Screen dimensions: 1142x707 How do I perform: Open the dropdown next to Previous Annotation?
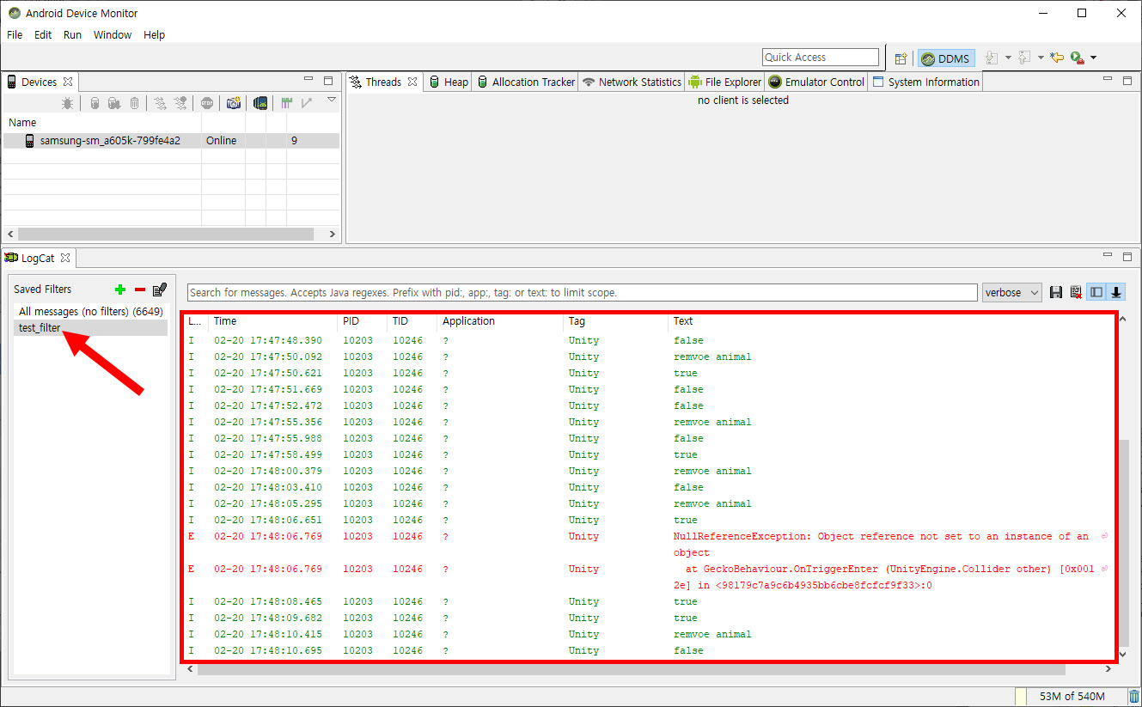tap(1041, 58)
